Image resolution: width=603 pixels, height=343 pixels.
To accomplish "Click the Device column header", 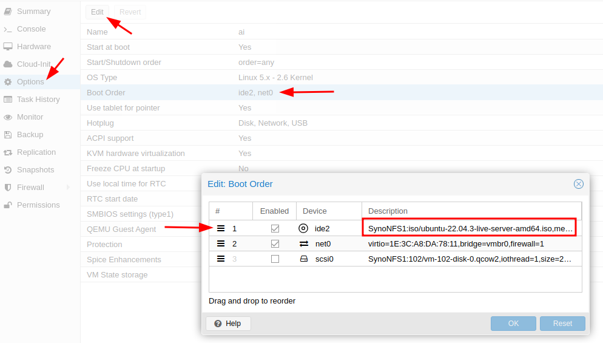I will (x=315, y=211).
